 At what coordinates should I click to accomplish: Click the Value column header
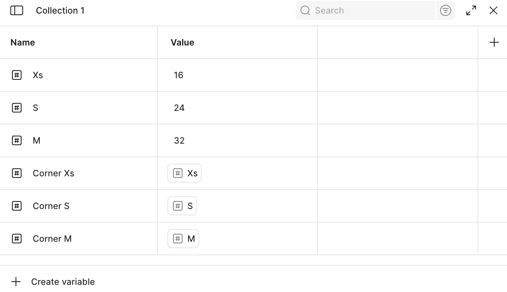[183, 42]
